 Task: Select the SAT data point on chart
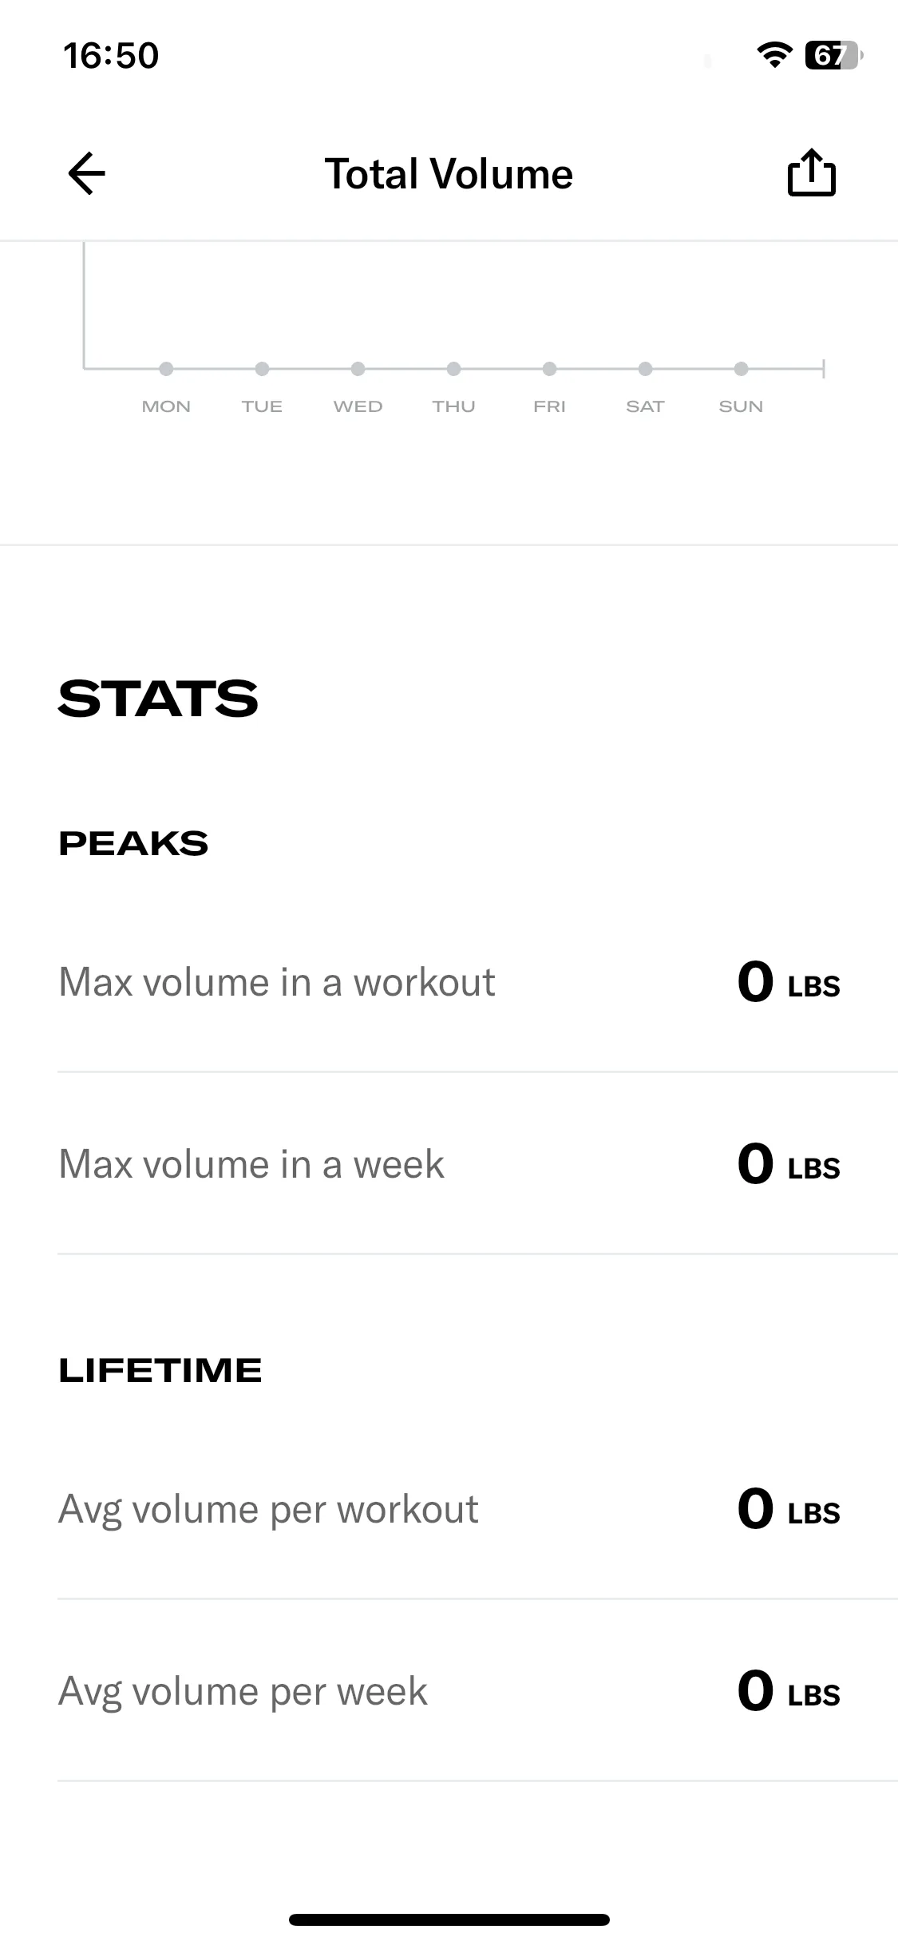tap(645, 369)
